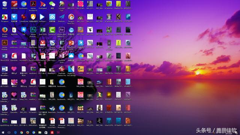This screenshot has height=135, width=240.
Task: Open File Explorer from the taskbar
Action: (40, 132)
